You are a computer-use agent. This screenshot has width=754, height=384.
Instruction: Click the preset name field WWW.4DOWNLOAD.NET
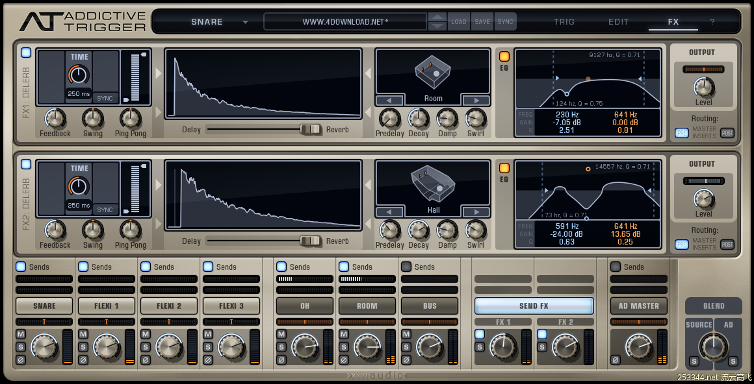[344, 21]
